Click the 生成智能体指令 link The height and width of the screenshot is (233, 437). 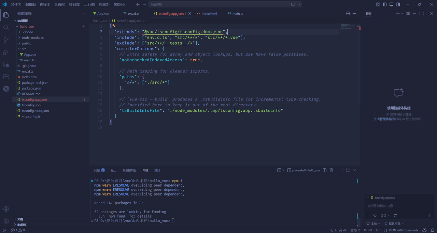(384, 119)
